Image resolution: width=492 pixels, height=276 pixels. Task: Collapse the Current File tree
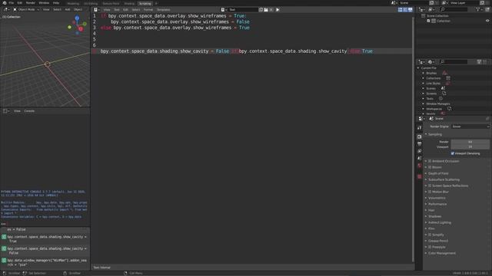[x=418, y=68]
